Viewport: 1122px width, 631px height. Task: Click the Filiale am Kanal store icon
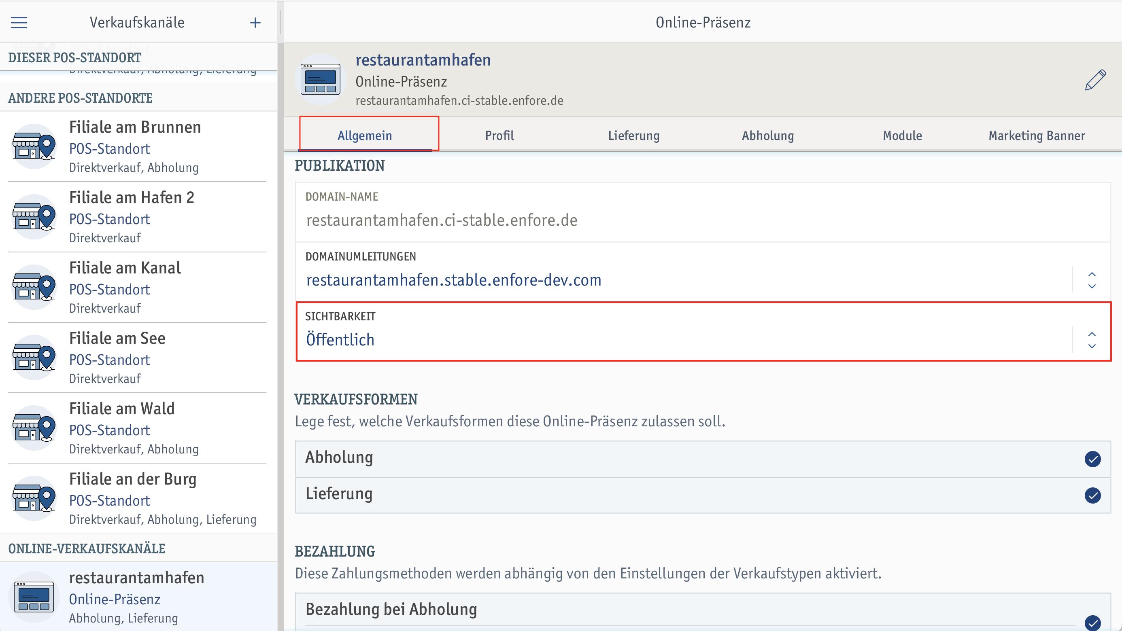click(x=34, y=287)
